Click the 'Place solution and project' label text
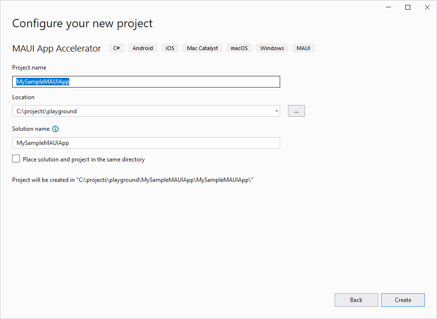 [84, 159]
